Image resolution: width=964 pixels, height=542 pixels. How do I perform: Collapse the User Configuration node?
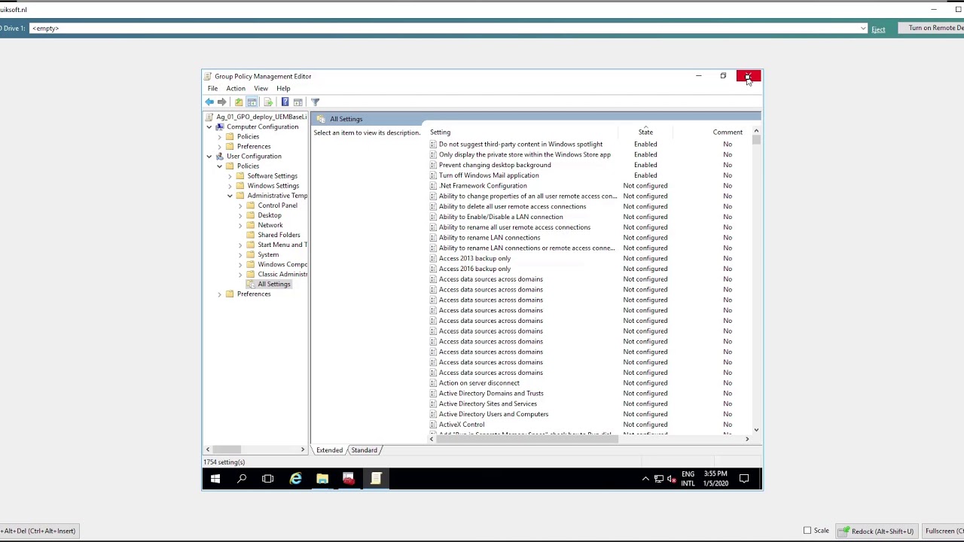click(x=209, y=156)
